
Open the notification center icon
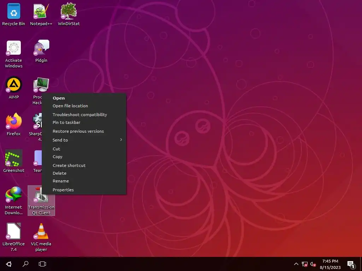pos(351,264)
